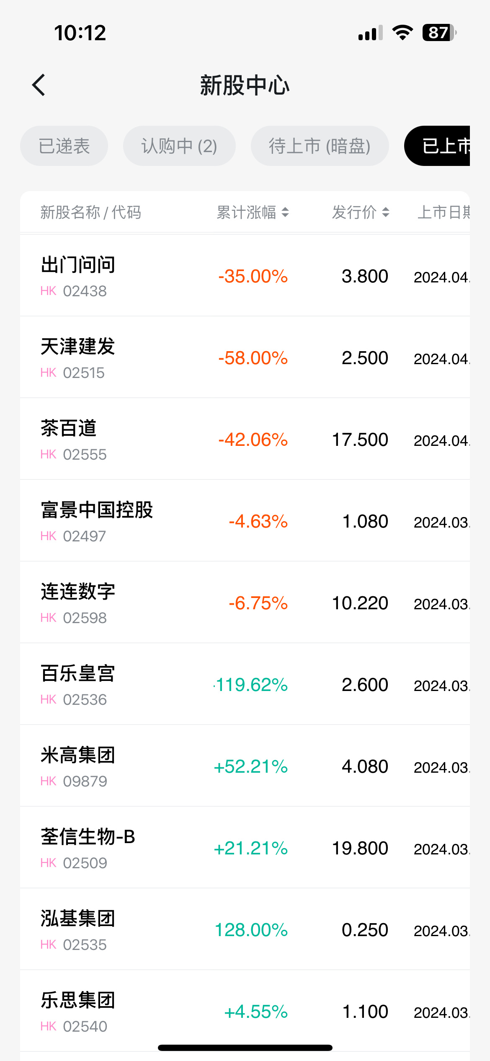Tap the battery status icon

[x=439, y=33]
